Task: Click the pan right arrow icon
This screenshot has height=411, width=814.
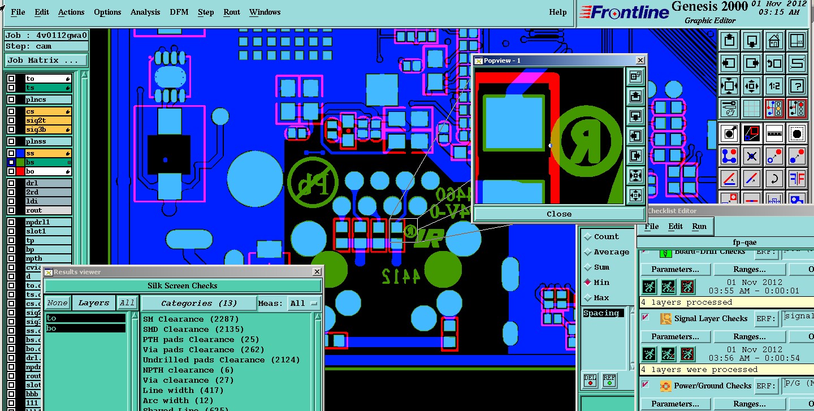Action: click(751, 63)
